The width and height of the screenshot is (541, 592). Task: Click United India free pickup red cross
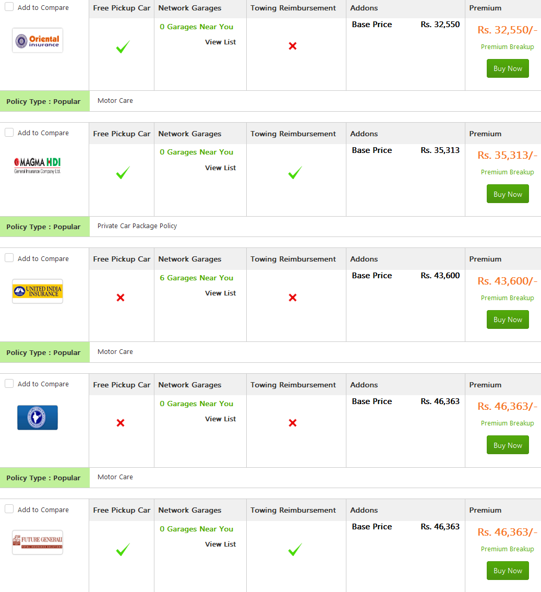pos(121,298)
